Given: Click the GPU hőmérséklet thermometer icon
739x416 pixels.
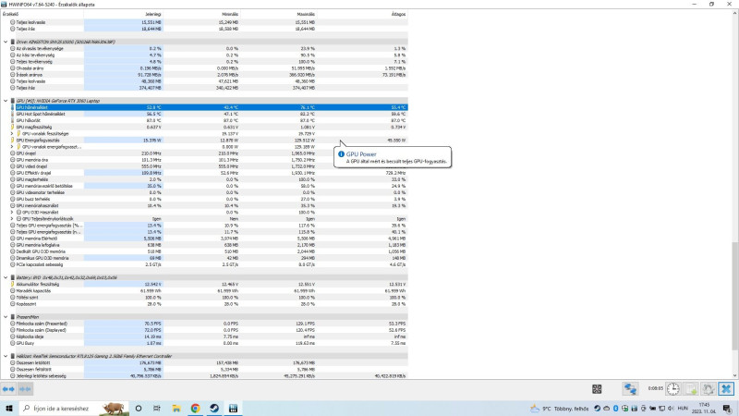Looking at the screenshot, I should (13, 107).
